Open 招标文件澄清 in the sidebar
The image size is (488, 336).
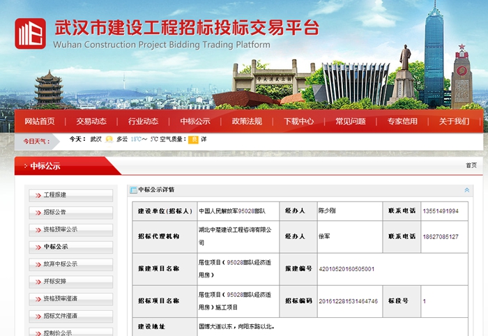pyautogui.click(x=61, y=316)
